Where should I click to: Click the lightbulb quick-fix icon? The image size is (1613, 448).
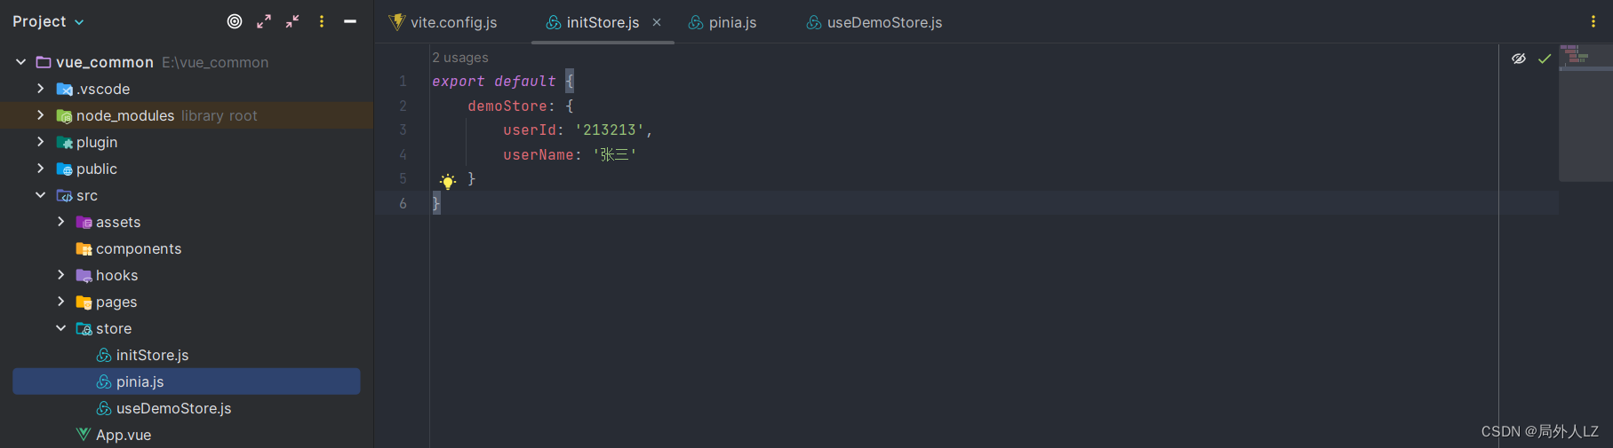448,181
